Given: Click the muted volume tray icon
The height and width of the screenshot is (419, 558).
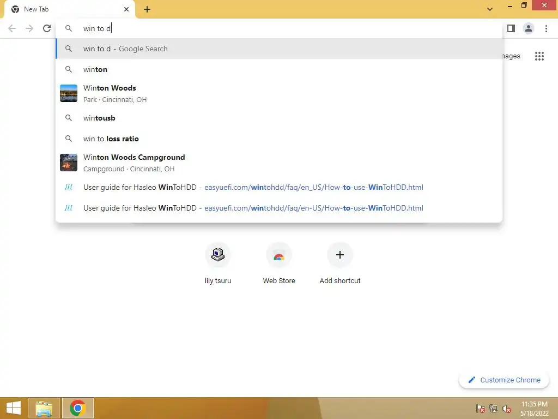Looking at the screenshot, I should click(507, 409).
